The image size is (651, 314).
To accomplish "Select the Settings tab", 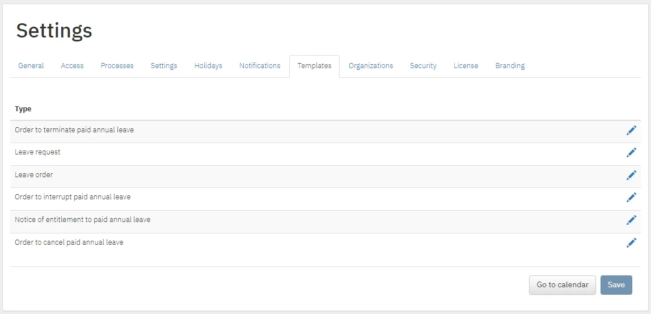I will pos(164,66).
